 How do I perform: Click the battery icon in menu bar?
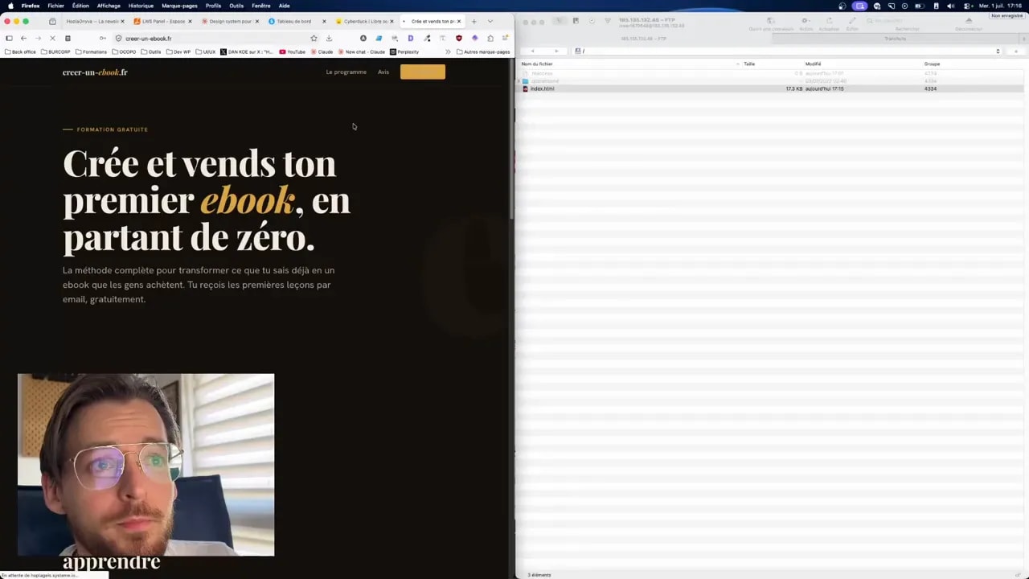918,6
